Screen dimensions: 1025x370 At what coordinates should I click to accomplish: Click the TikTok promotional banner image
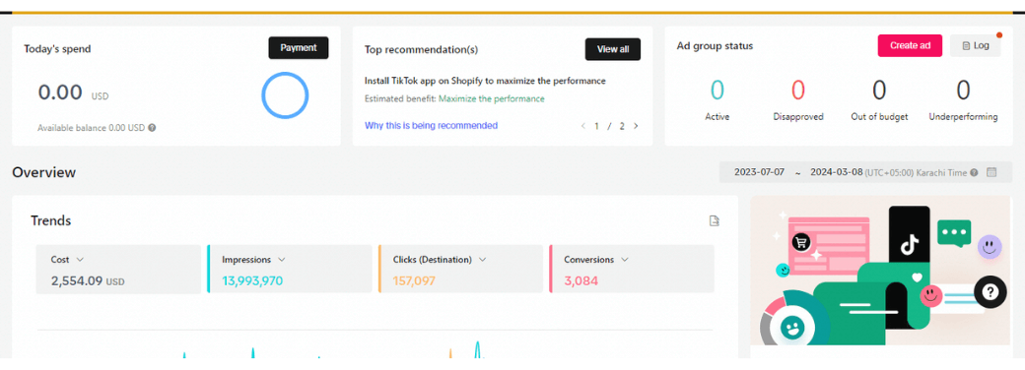click(881, 271)
